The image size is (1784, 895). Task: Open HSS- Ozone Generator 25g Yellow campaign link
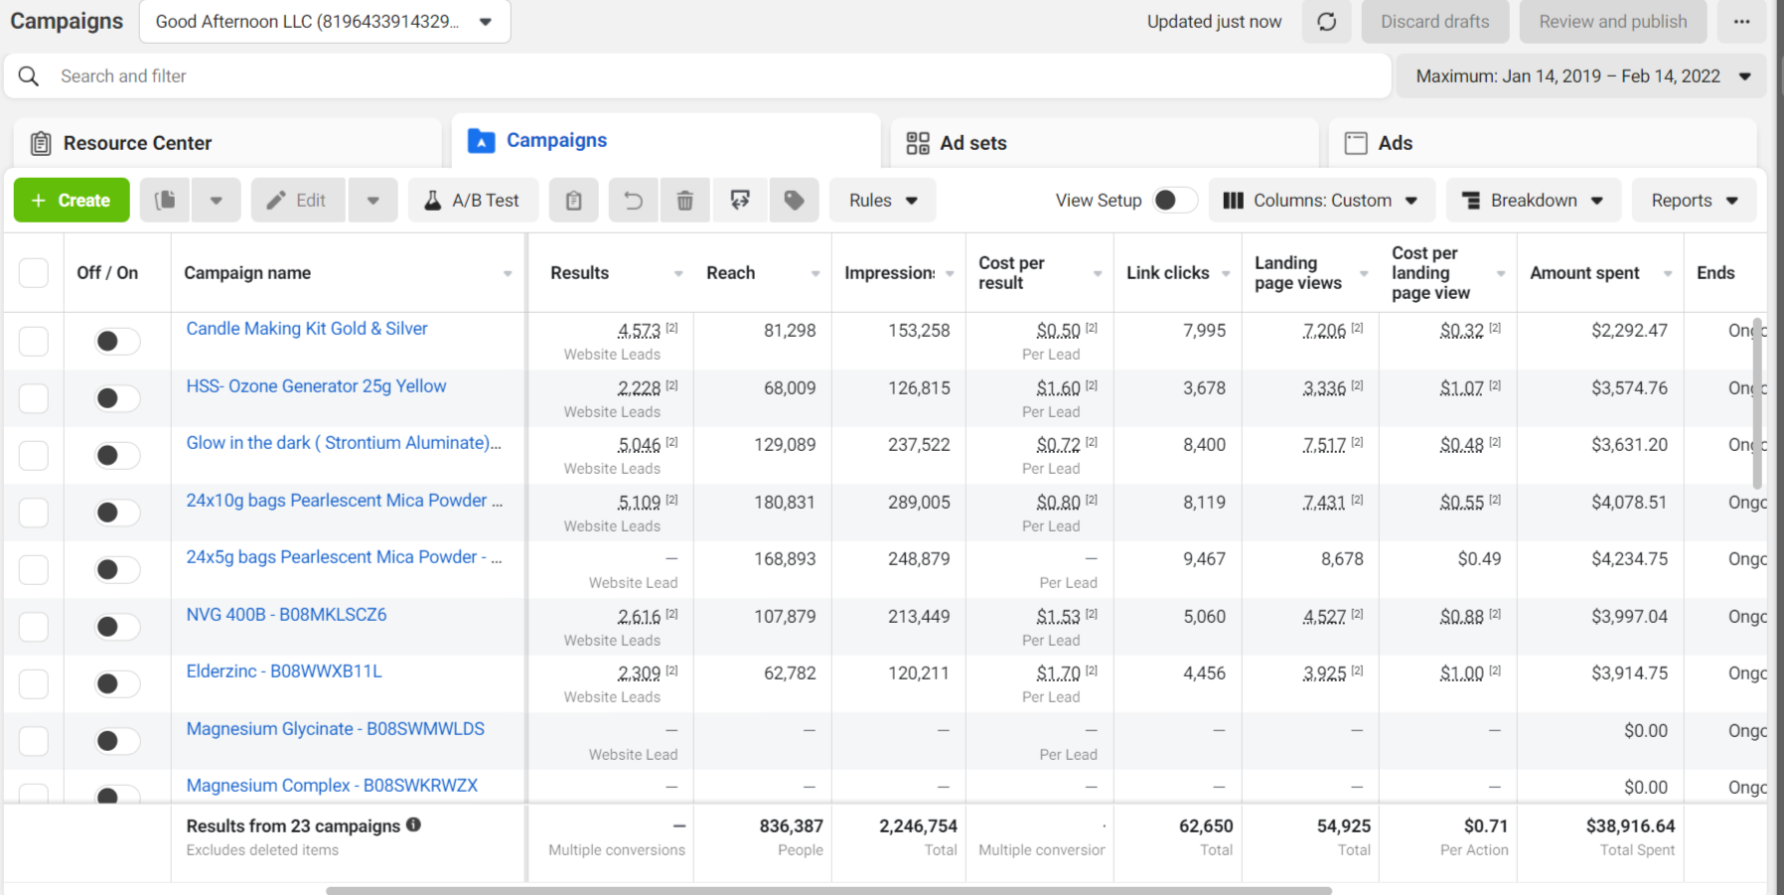pyautogui.click(x=316, y=386)
